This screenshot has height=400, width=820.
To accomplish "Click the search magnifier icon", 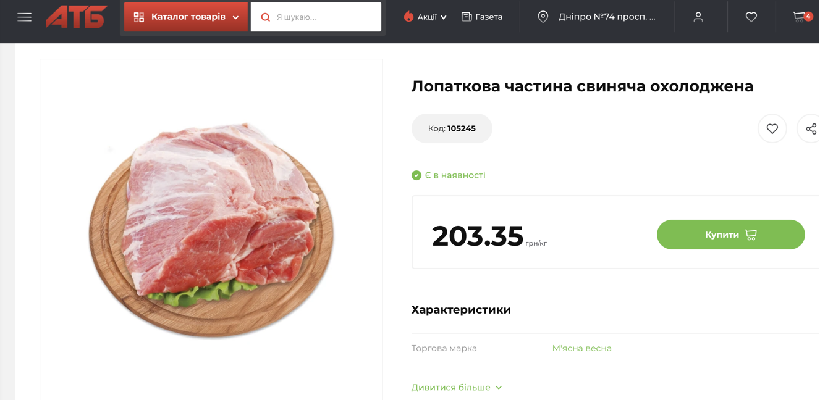I will pyautogui.click(x=265, y=17).
